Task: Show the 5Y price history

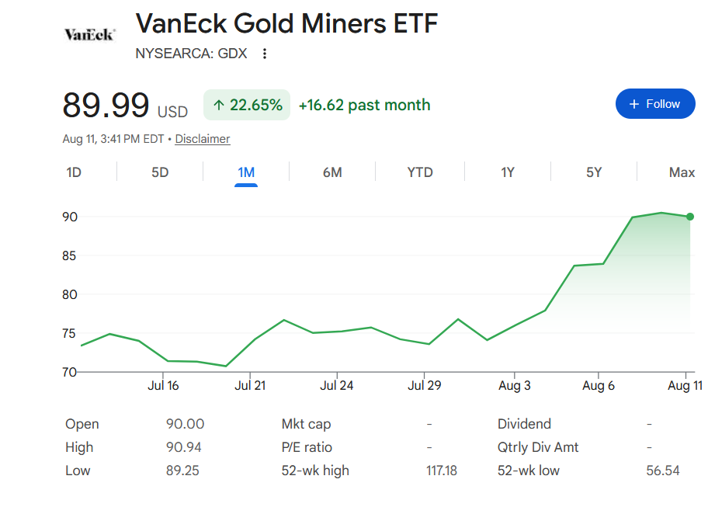Action: 594,172
